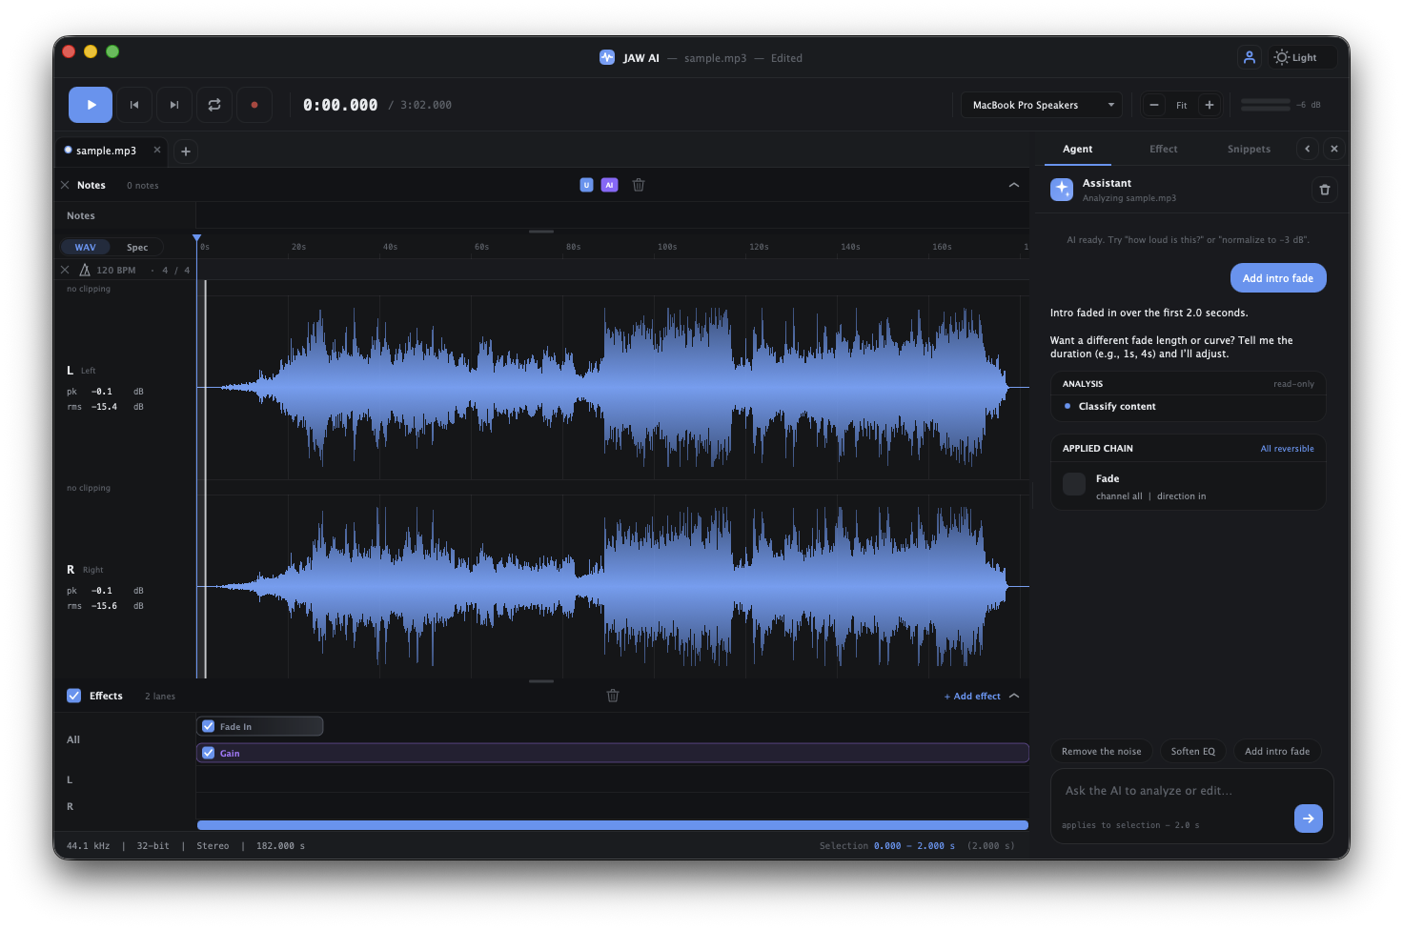This screenshot has height=930, width=1403.
Task: Toggle the Fade chain item checkbox
Action: pyautogui.click(x=1074, y=484)
